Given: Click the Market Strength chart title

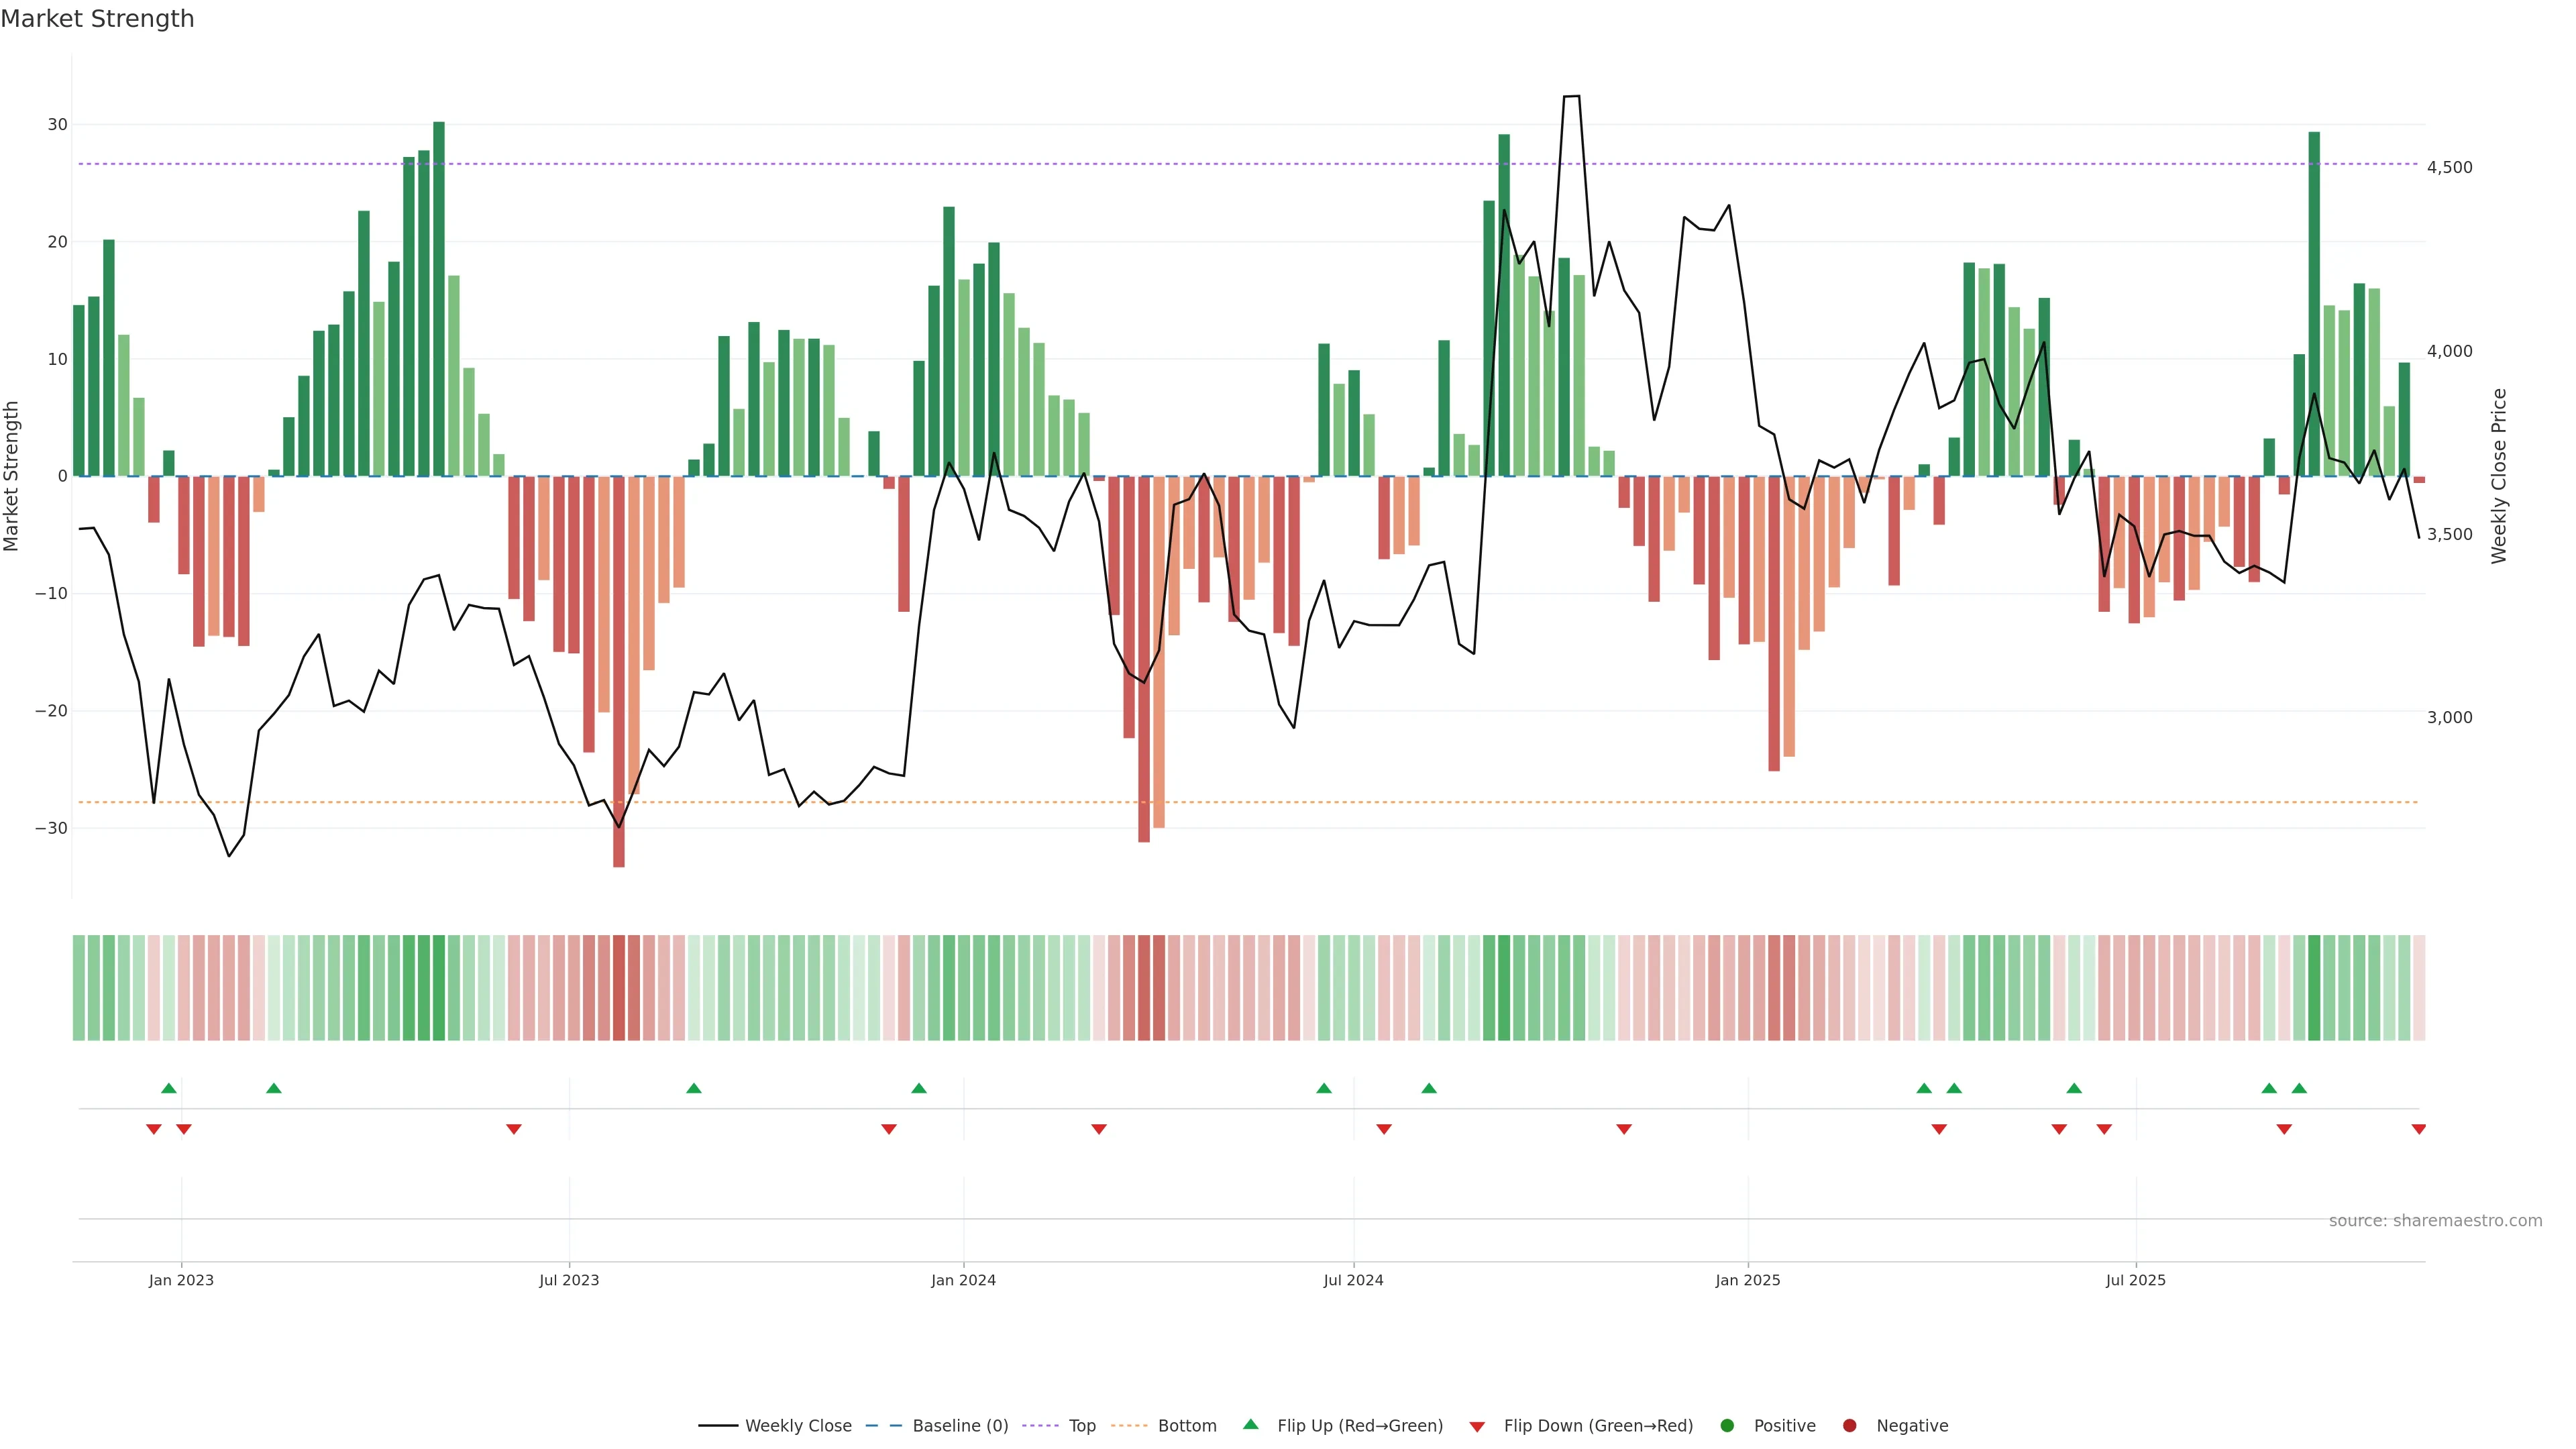Looking at the screenshot, I should 97,19.
